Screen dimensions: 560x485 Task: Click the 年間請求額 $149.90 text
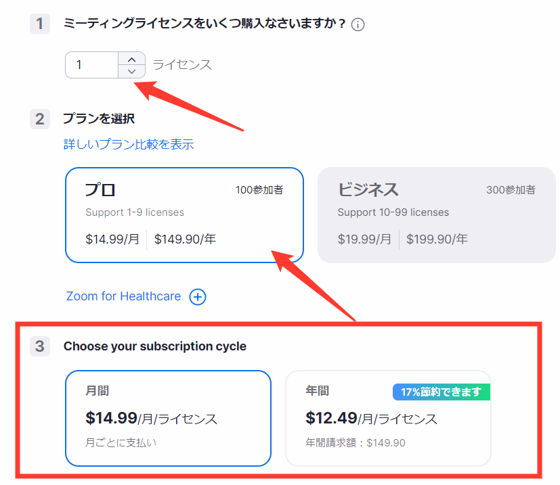[356, 443]
